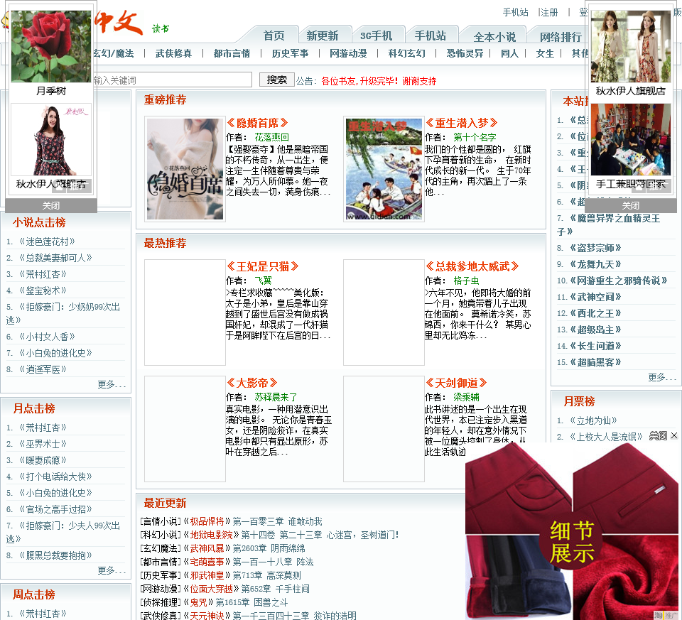The width and height of the screenshot is (682, 620).
Task: Open the 隐婚首席 book cover
Action: pos(185,169)
